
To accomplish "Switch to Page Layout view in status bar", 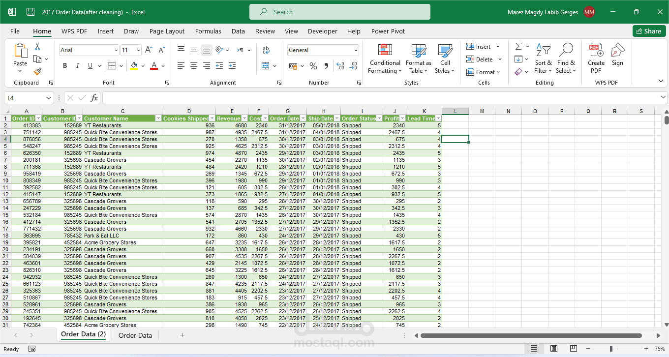I will [x=553, y=349].
